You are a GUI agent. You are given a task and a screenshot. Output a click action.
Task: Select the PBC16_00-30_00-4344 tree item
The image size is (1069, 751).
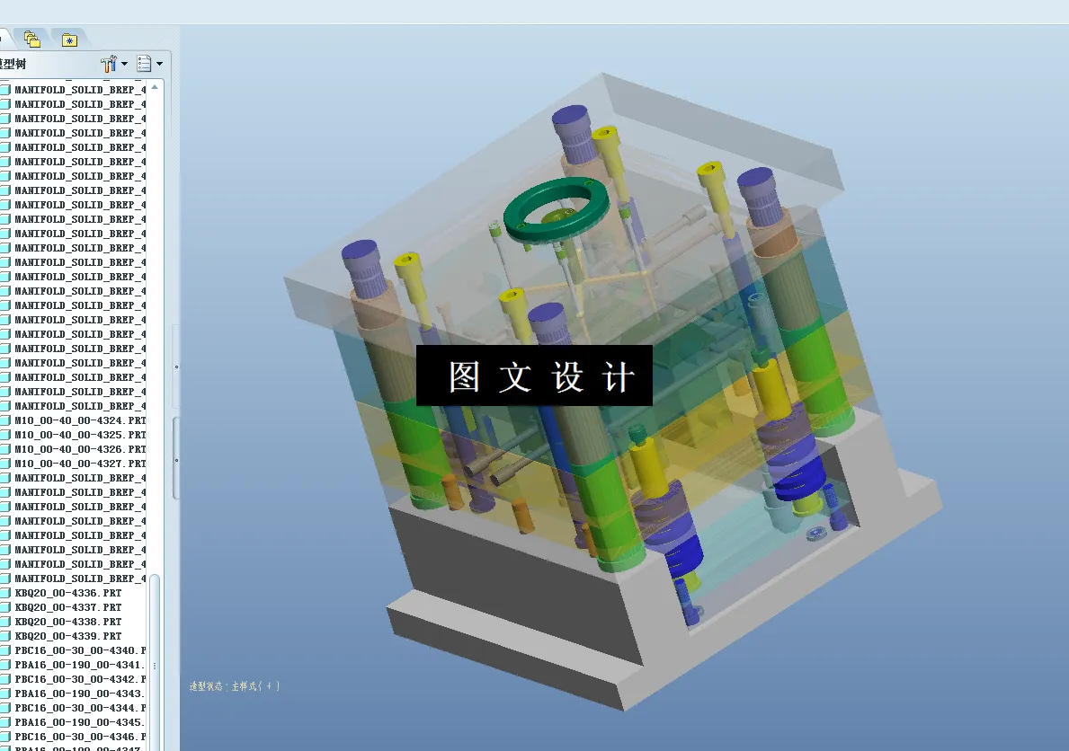click(81, 708)
